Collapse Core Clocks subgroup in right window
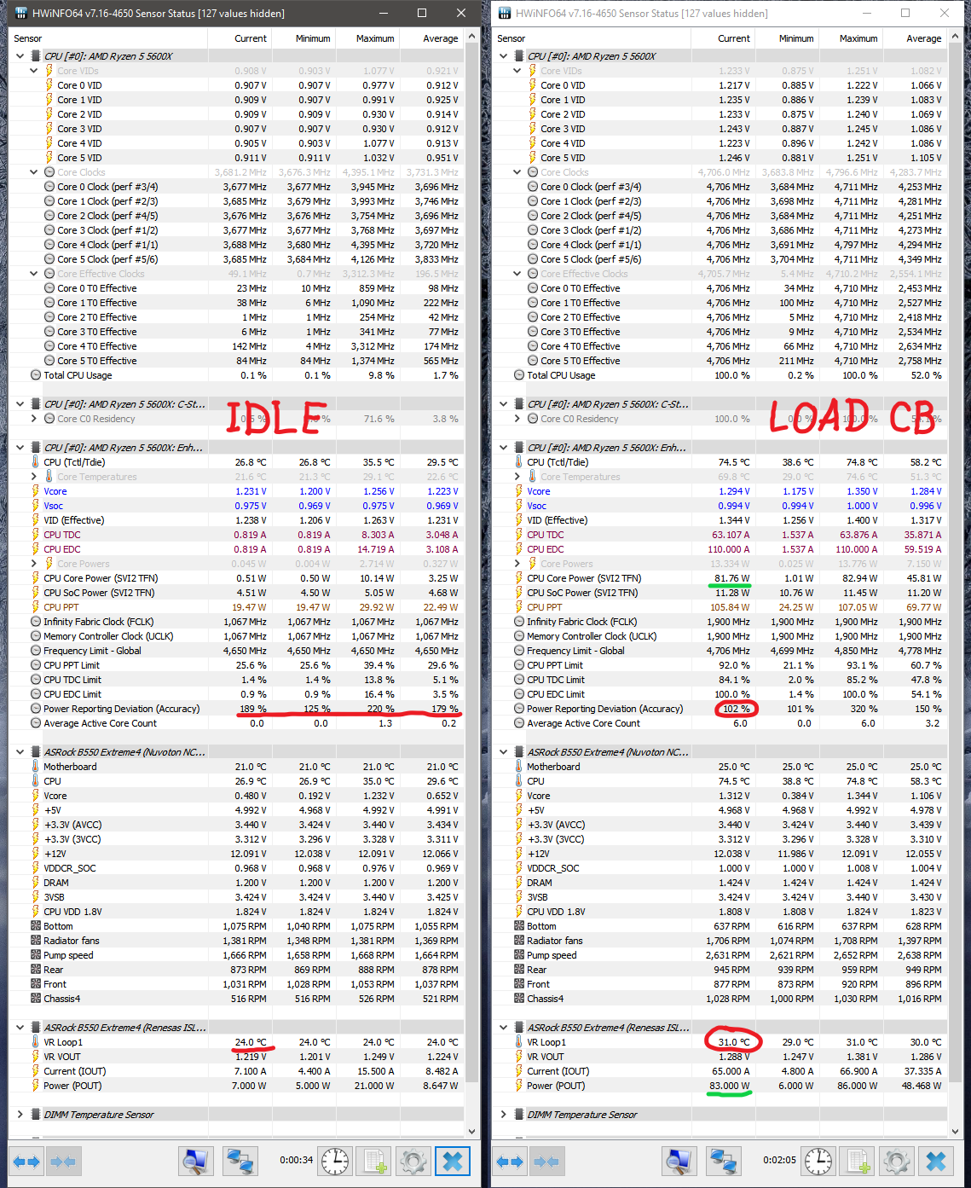 coord(517,172)
